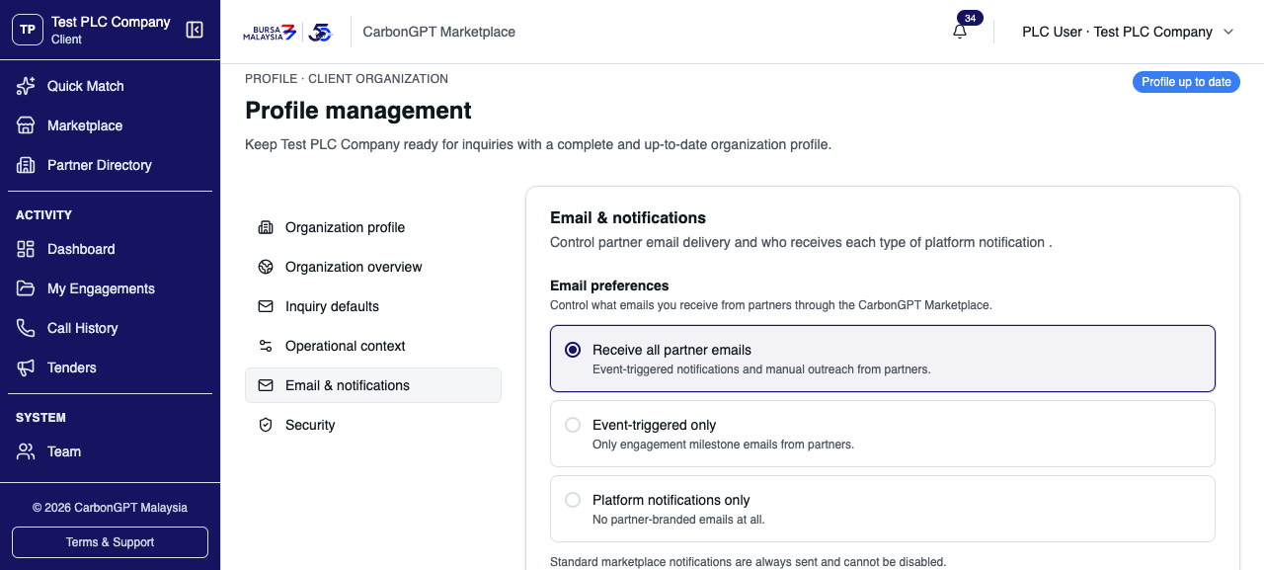Click the Call History phone icon

click(26, 328)
